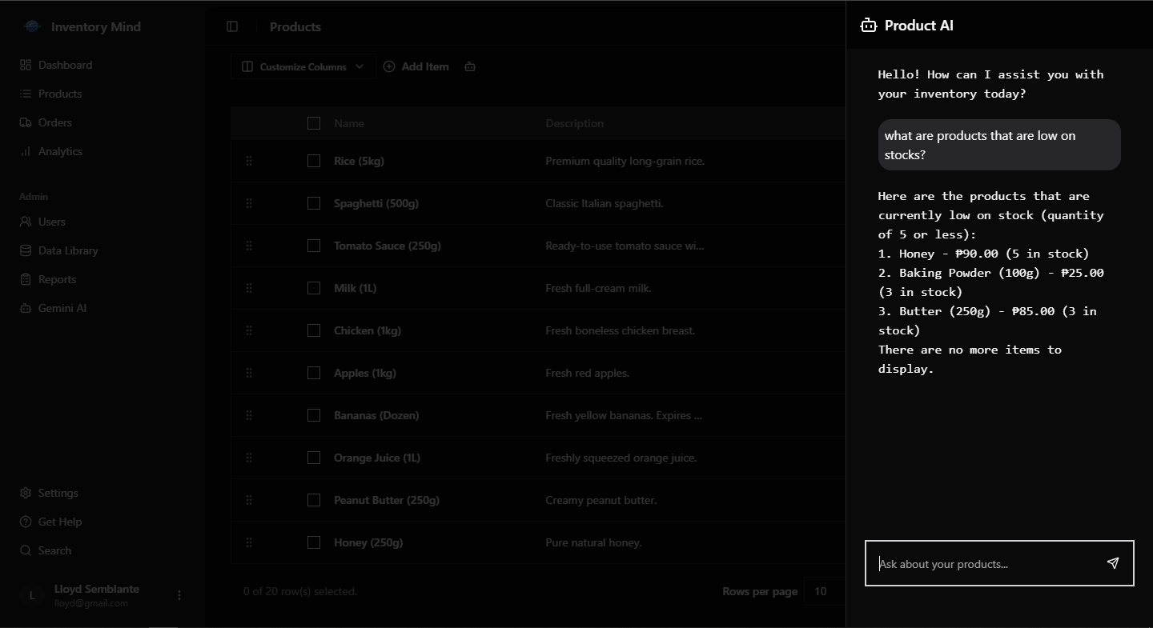Image resolution: width=1153 pixels, height=628 pixels.
Task: Open the Customize Columns dropdown
Action: (x=303, y=66)
